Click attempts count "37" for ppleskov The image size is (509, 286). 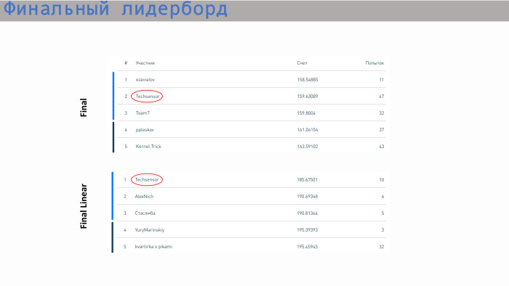coord(382,130)
